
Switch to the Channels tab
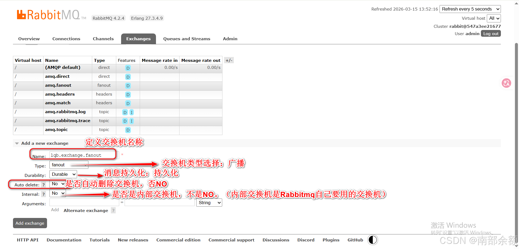[103, 39]
